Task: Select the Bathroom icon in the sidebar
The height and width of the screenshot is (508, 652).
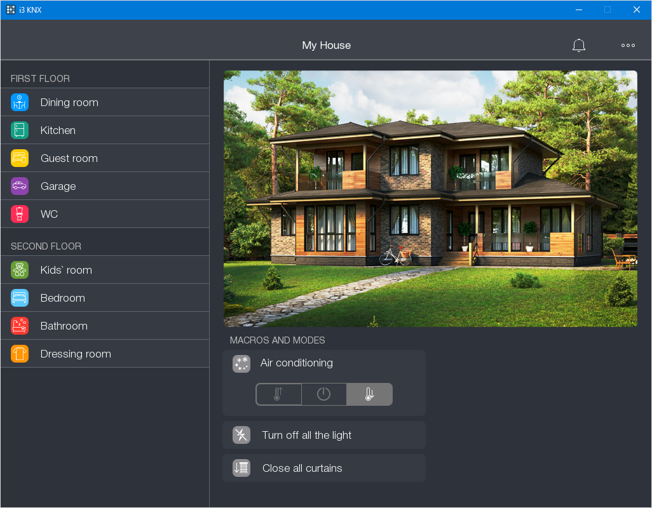Action: [19, 325]
